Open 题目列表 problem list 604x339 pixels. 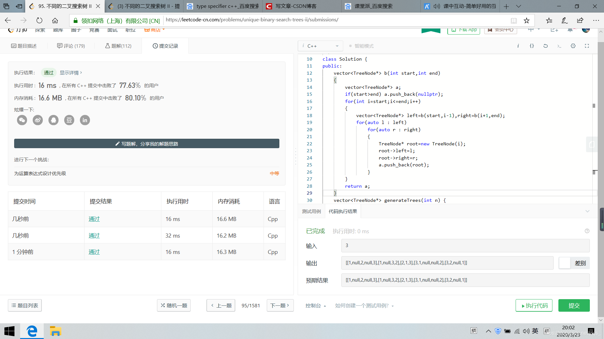point(25,305)
